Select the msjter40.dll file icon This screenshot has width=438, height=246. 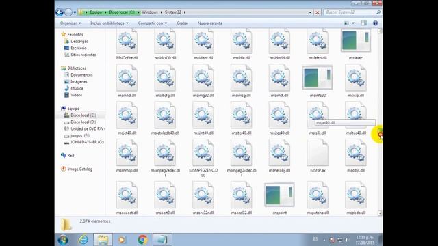(x=241, y=115)
